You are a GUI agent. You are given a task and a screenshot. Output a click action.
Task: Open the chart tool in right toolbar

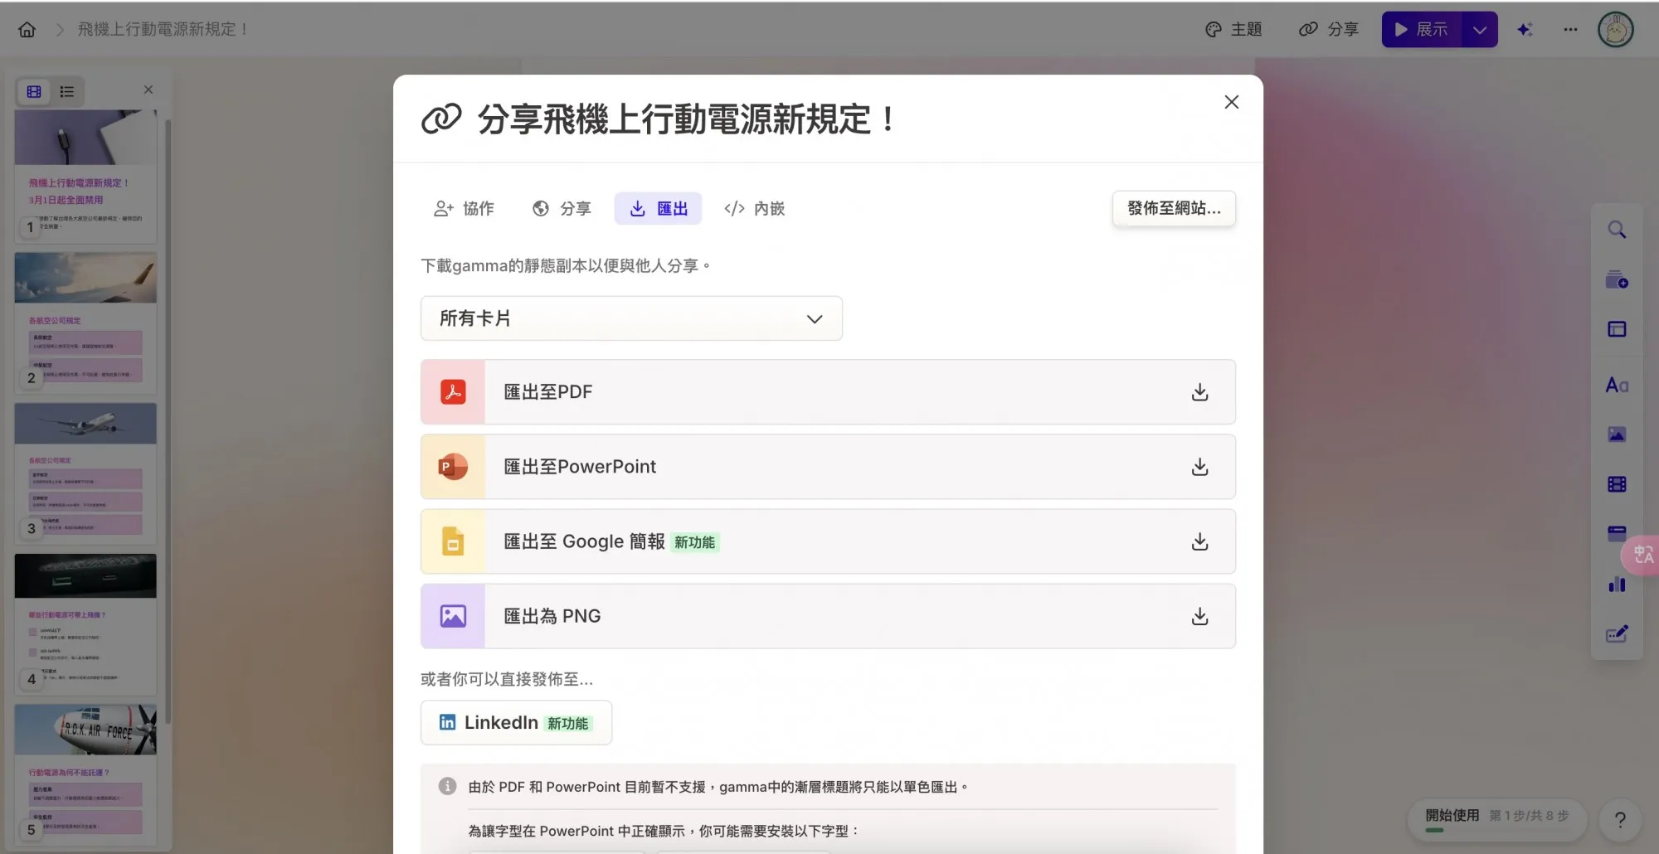click(1617, 585)
